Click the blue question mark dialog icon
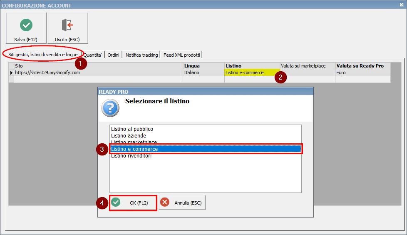The height and width of the screenshot is (235, 407). (110, 108)
